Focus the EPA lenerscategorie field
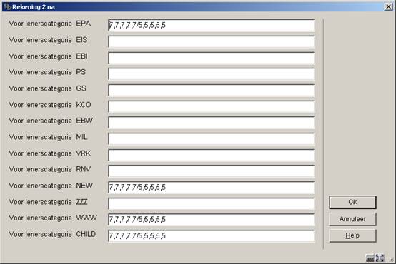Image resolution: width=396 pixels, height=264 pixels. [x=212, y=25]
